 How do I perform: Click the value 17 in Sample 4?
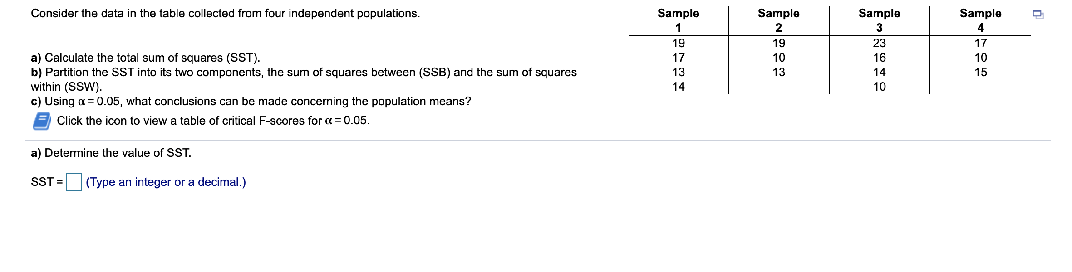point(980,43)
